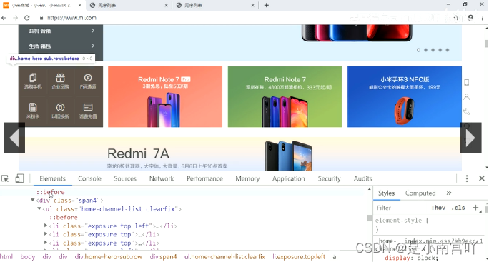Click the wrench icon on the page's right sidebar
Image resolution: width=489 pixels, height=262 pixels.
point(467,111)
